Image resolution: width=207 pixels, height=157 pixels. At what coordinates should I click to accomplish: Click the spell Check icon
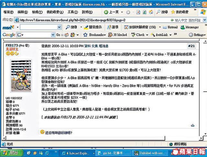pyautogui.click(x=133, y=35)
